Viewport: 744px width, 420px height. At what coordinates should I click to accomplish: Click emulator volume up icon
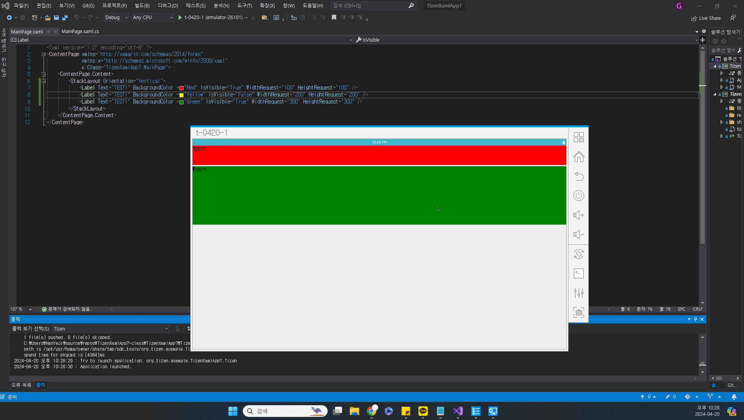[579, 215]
